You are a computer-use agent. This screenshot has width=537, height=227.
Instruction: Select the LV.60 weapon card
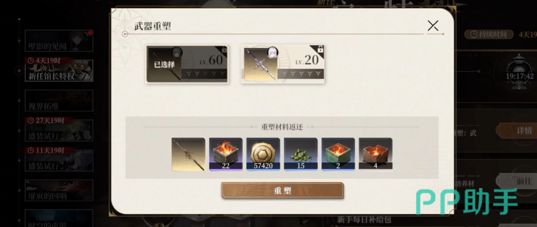[x=187, y=64]
